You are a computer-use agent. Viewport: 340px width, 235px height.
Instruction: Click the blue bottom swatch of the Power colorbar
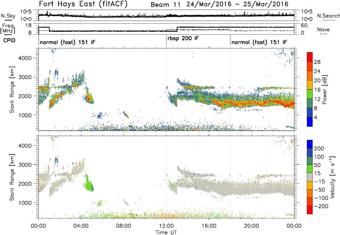click(x=310, y=122)
